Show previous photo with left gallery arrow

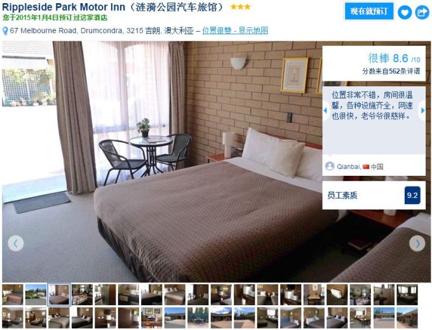coord(16,243)
